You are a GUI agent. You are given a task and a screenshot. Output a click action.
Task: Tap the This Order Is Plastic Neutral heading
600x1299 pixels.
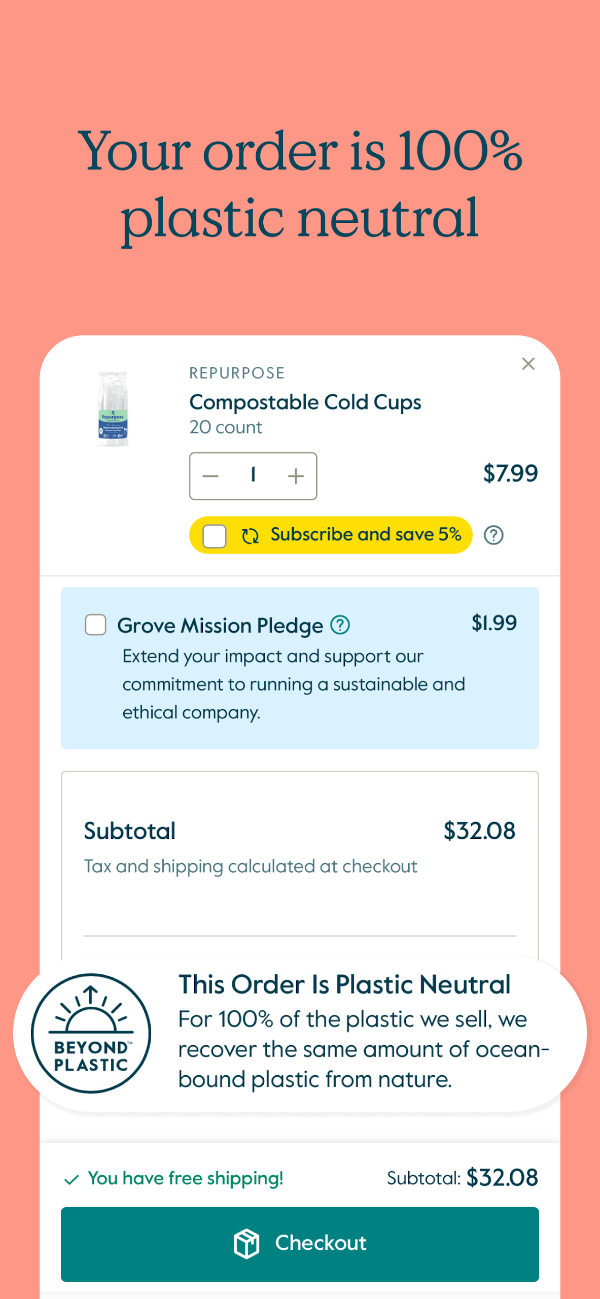(x=344, y=984)
